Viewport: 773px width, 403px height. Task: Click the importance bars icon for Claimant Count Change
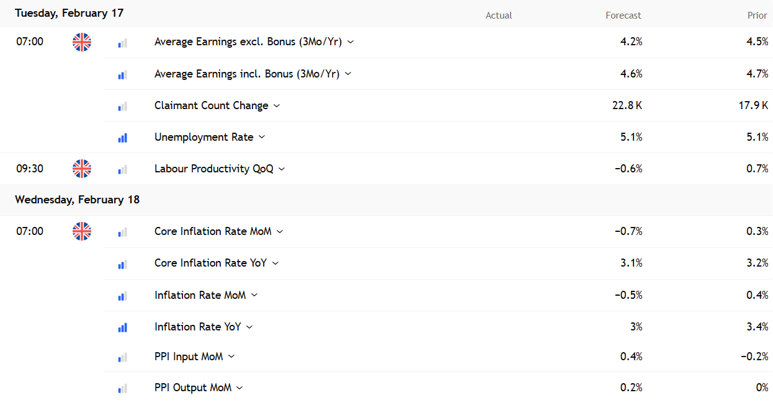click(x=123, y=106)
